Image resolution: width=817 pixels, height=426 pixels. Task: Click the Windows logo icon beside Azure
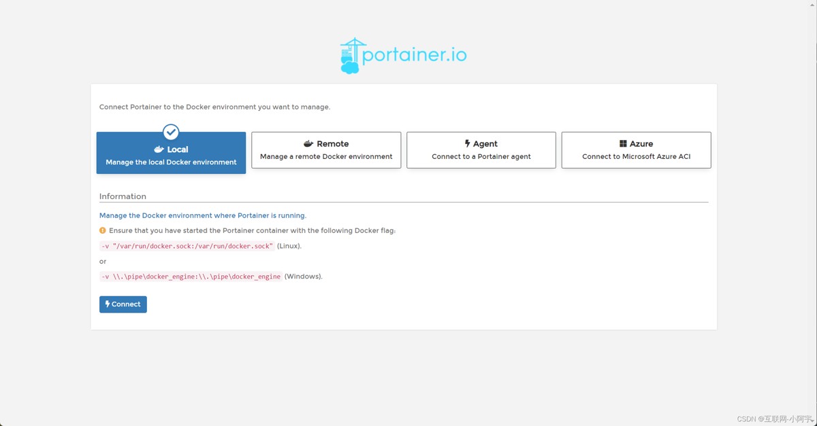click(x=623, y=144)
